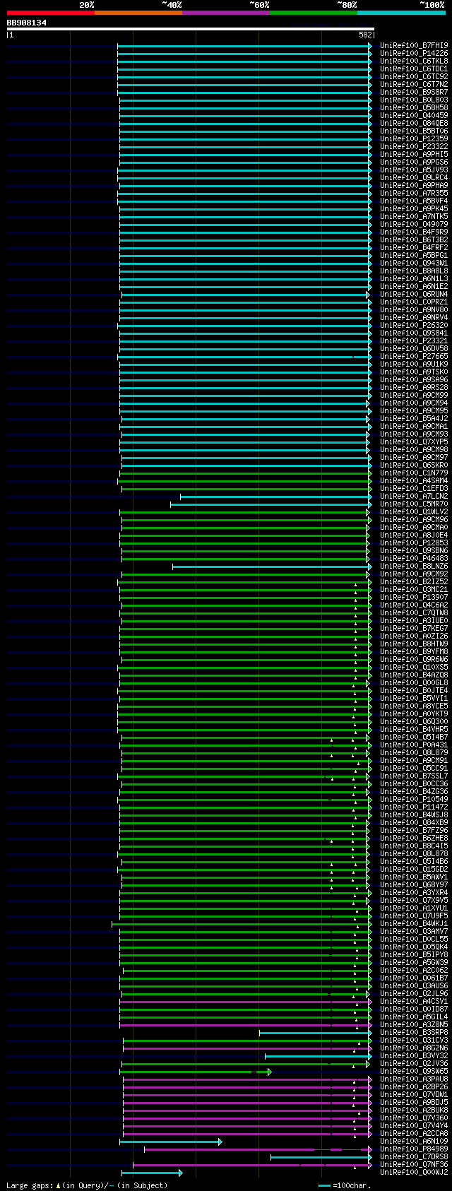Click the UniRef100_B7SSL7 label
Viewport: 452px width, 1191px height.
414,776
